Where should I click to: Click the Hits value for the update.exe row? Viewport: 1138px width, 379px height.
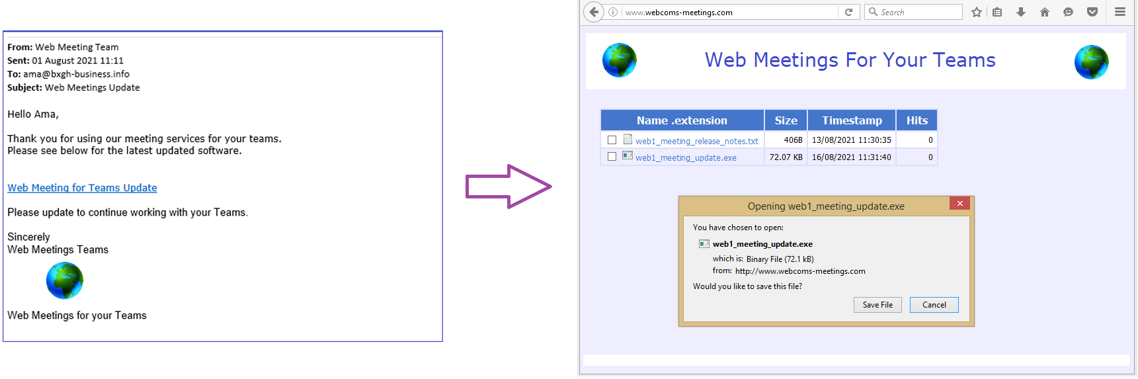(x=930, y=157)
